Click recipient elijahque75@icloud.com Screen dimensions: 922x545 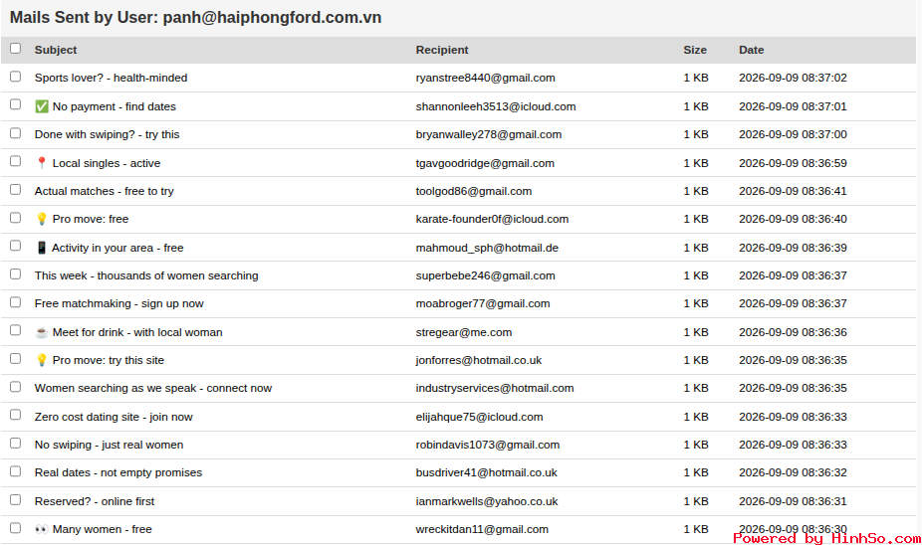479,417
